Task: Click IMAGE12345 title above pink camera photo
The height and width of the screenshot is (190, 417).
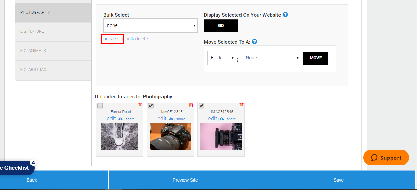Action: pyautogui.click(x=222, y=112)
